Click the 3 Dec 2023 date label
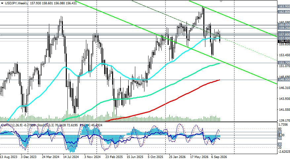 point(29,157)
